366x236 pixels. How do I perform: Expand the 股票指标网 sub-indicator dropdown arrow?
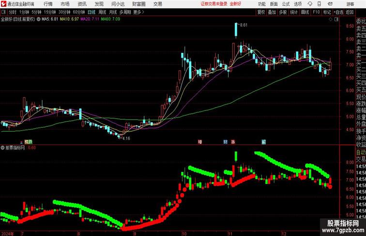(2, 148)
